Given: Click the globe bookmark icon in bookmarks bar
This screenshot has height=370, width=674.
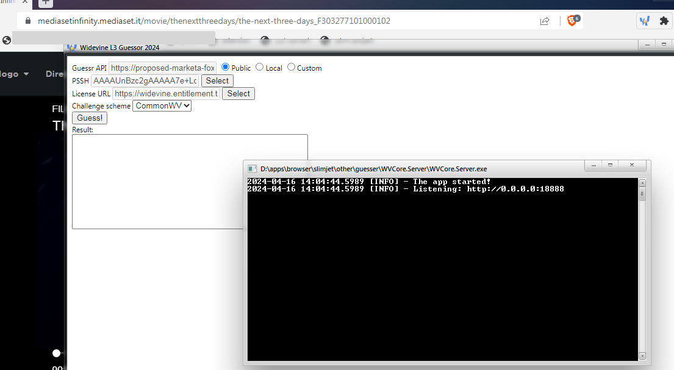Looking at the screenshot, I should pyautogui.click(x=7, y=40).
